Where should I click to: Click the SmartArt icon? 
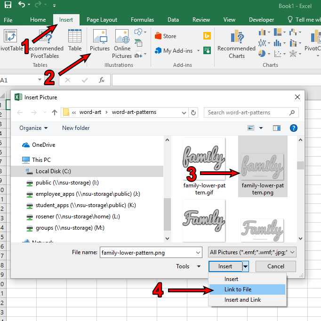[138, 43]
